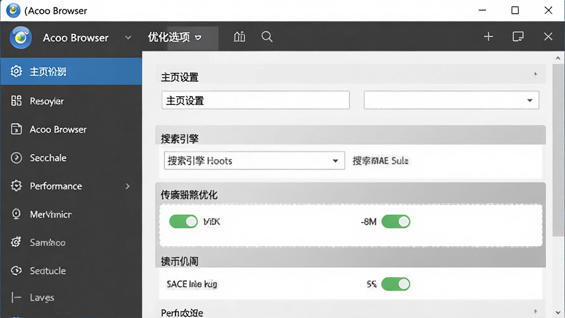The width and height of the screenshot is (565, 318).
Task: Open the 优化选项 dropdown menu
Action: (175, 37)
